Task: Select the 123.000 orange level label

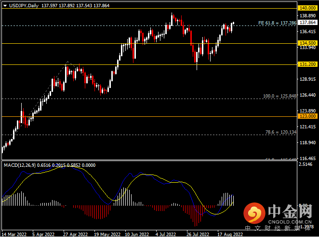Action: tap(308, 116)
